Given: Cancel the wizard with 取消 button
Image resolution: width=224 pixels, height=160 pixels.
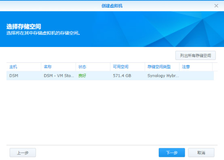Looking at the screenshot, I should [201, 153].
